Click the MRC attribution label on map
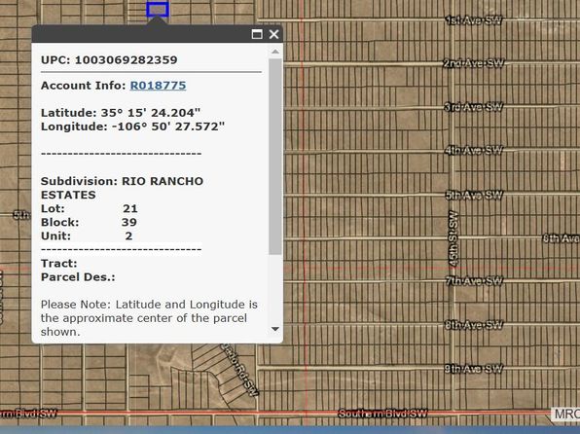Image resolution: width=580 pixels, height=434 pixels. click(565, 414)
